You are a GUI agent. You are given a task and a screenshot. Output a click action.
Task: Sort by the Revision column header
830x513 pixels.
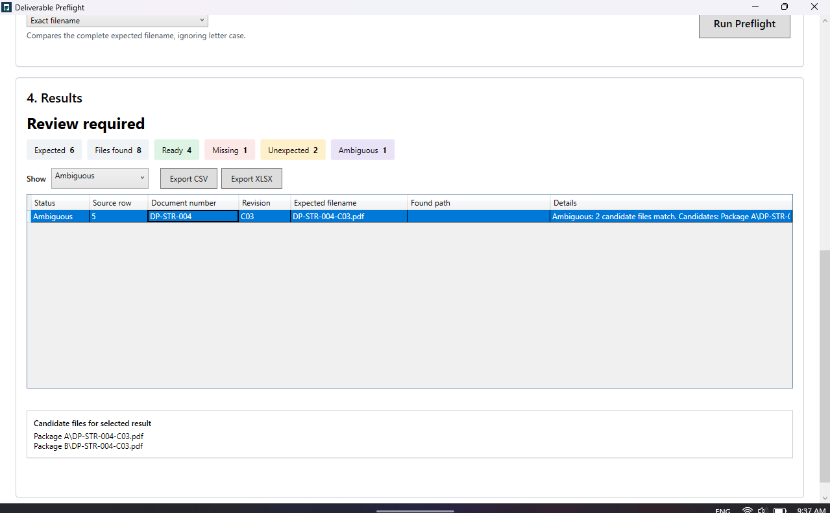[265, 203]
